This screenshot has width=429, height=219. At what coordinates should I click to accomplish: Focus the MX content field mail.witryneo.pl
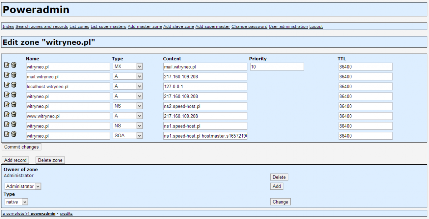pyautogui.click(x=205, y=67)
